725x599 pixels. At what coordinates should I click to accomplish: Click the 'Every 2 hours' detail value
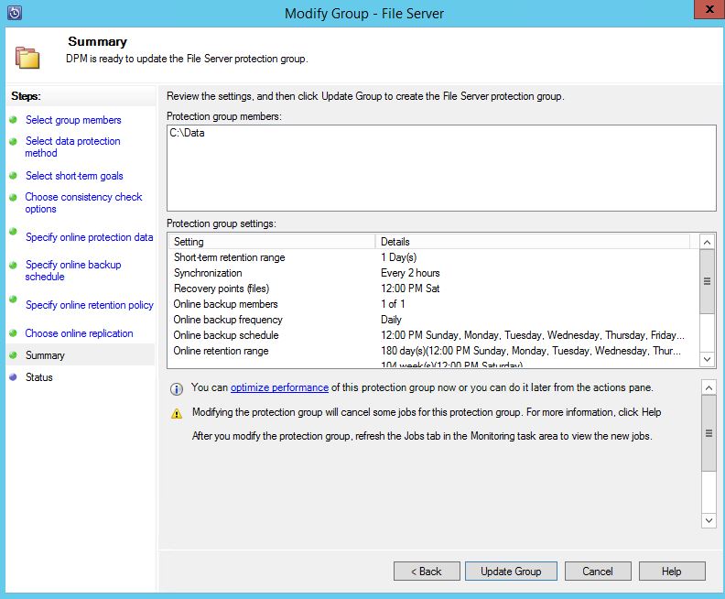pos(410,273)
